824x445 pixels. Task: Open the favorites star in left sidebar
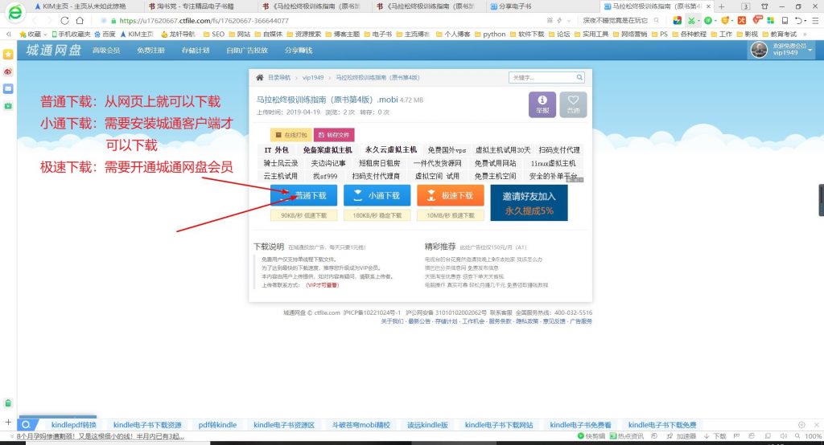pyautogui.click(x=8, y=55)
